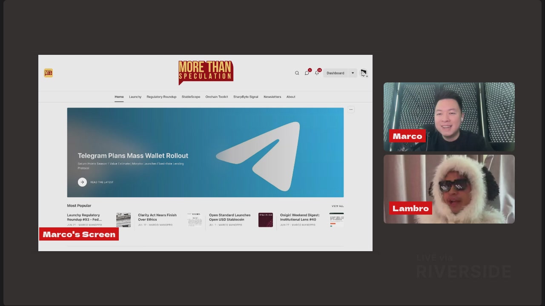Open the chat comments icon

(x=307, y=73)
